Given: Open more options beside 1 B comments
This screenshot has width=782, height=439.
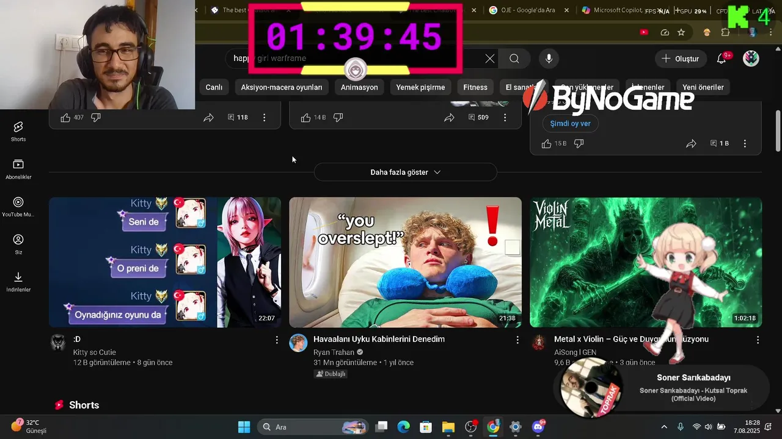Looking at the screenshot, I should click(745, 144).
